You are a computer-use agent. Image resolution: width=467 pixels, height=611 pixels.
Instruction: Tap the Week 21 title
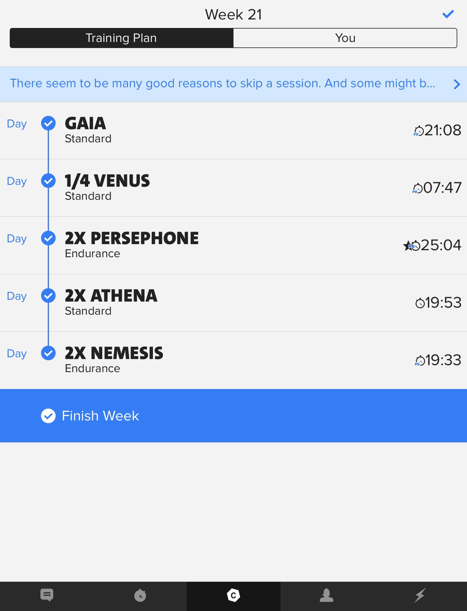point(233,15)
